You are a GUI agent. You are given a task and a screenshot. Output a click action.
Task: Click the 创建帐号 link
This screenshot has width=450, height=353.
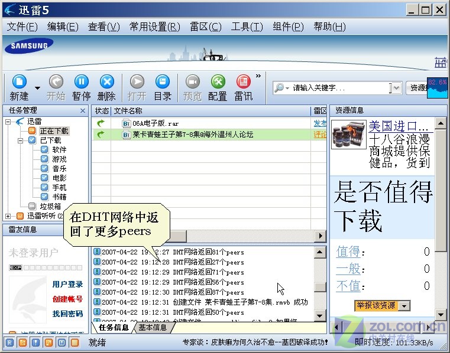[x=68, y=299]
